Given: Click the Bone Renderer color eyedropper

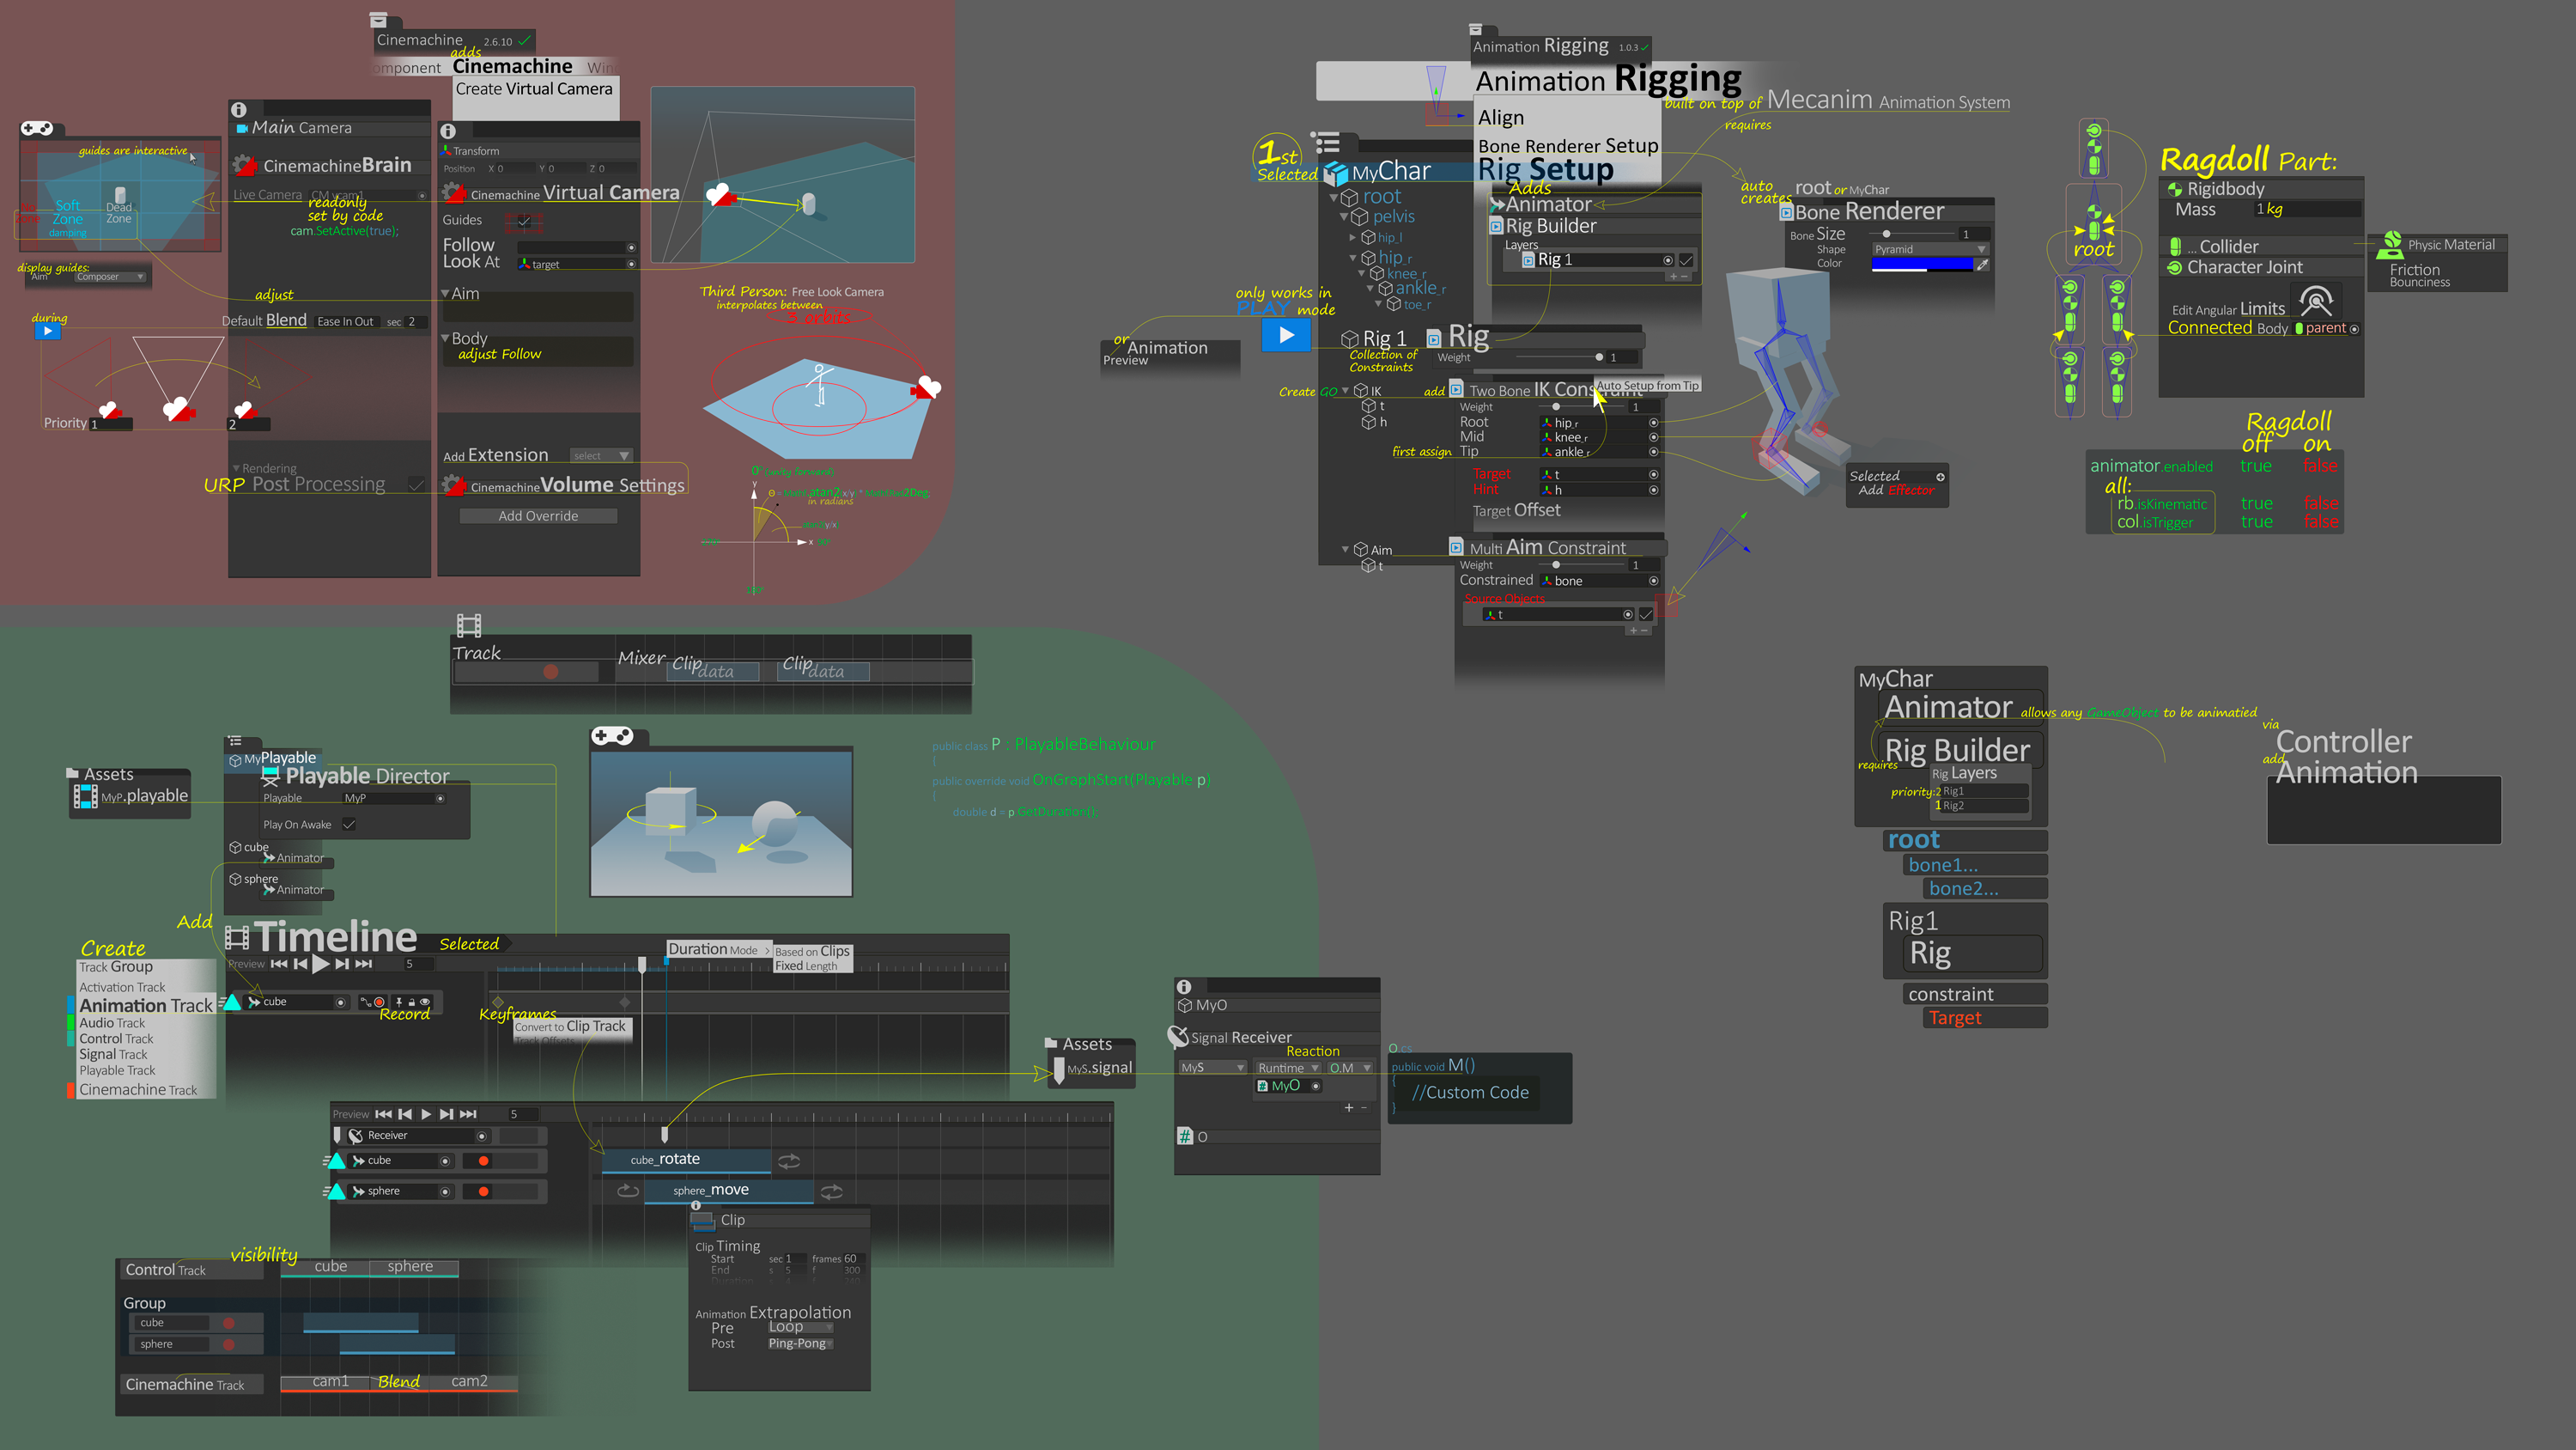Looking at the screenshot, I should pyautogui.click(x=1982, y=265).
